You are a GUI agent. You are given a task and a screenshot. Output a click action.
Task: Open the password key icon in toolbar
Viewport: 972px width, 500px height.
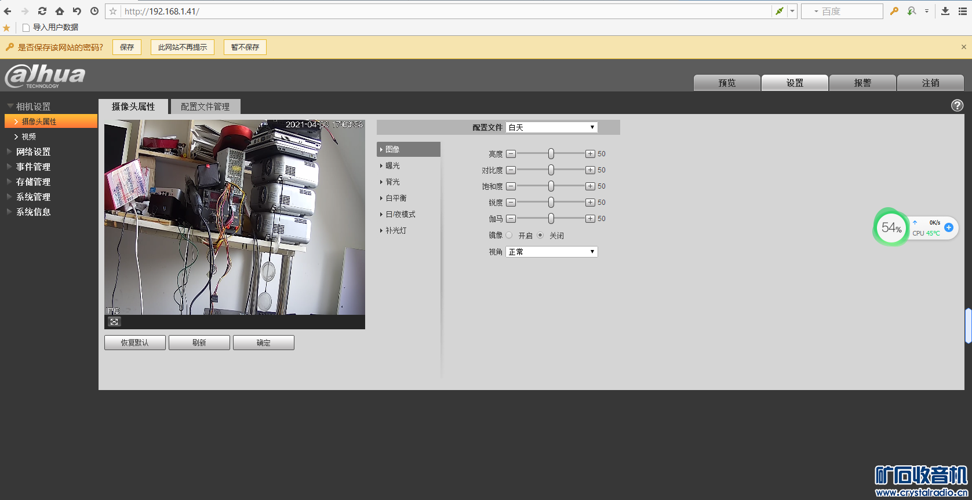click(894, 11)
